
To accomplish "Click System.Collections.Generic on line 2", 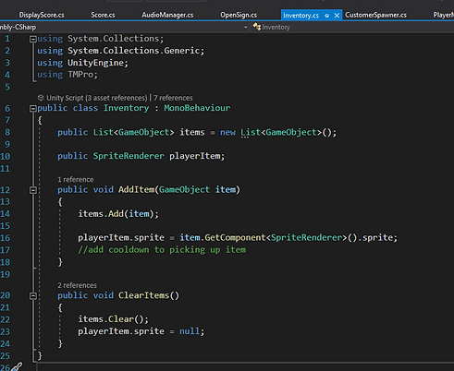I will tap(133, 51).
